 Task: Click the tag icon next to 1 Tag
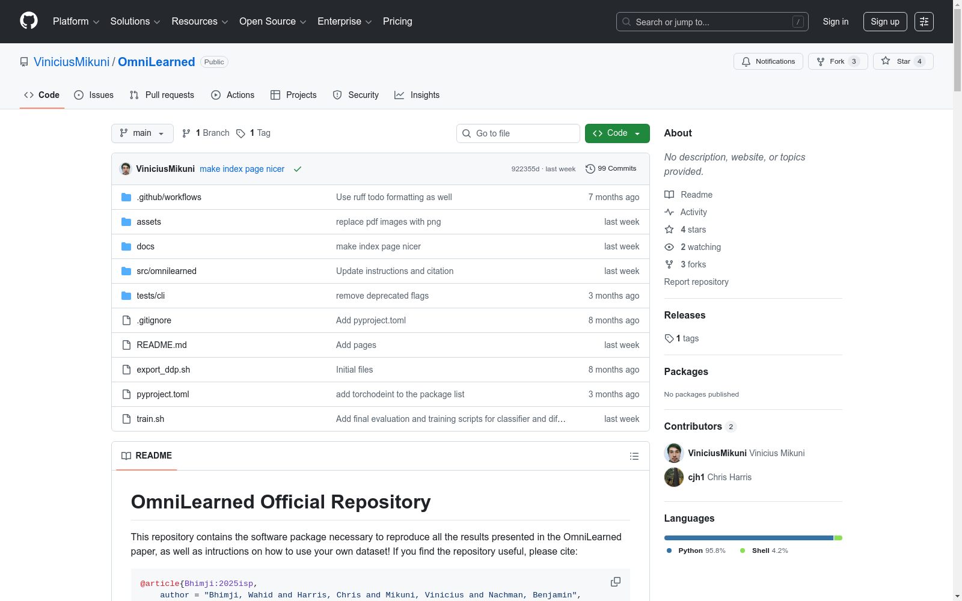pyautogui.click(x=240, y=133)
